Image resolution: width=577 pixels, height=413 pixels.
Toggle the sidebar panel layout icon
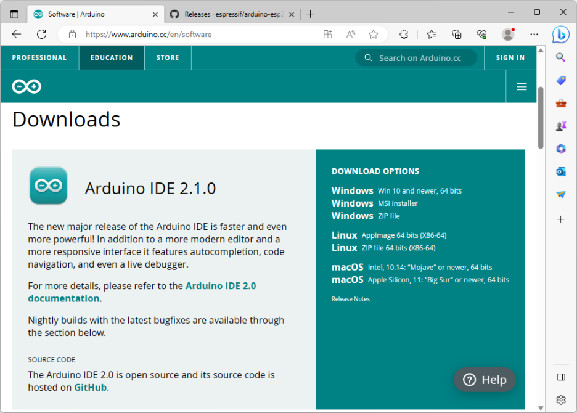(x=561, y=377)
